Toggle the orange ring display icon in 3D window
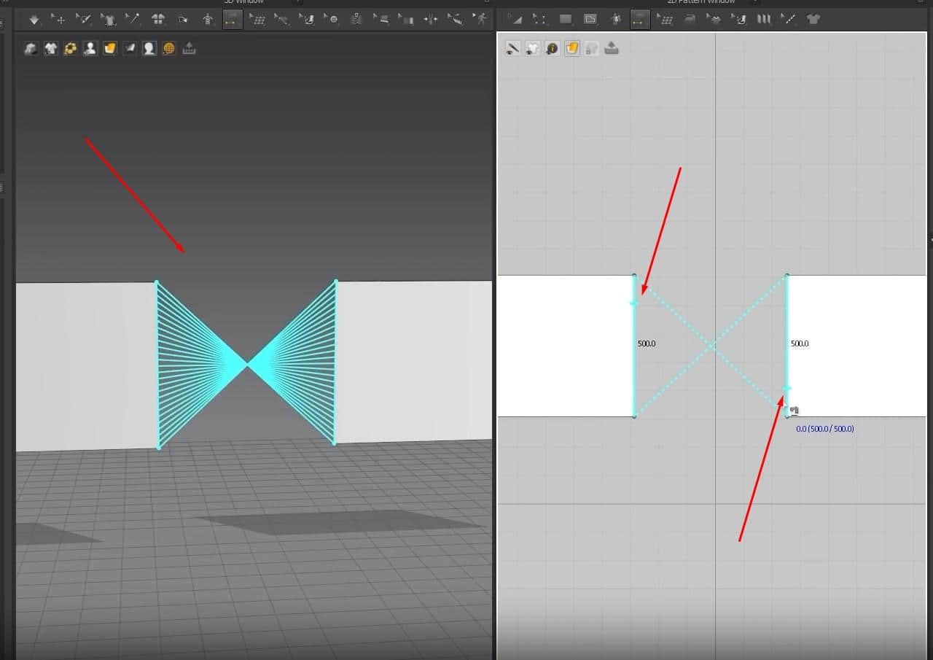The width and height of the screenshot is (933, 660). [70, 49]
